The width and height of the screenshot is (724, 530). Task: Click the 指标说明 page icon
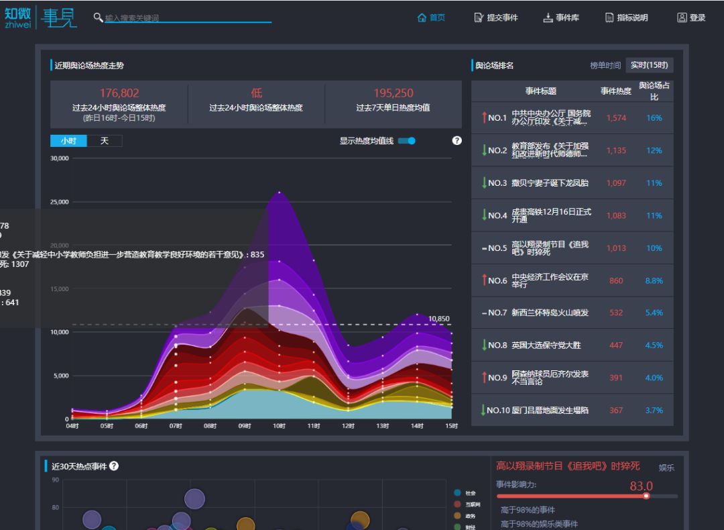point(608,17)
